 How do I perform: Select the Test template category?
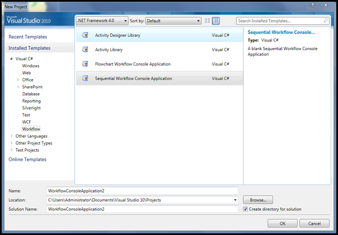point(26,115)
